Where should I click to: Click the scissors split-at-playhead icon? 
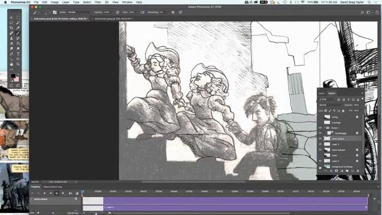click(x=70, y=193)
